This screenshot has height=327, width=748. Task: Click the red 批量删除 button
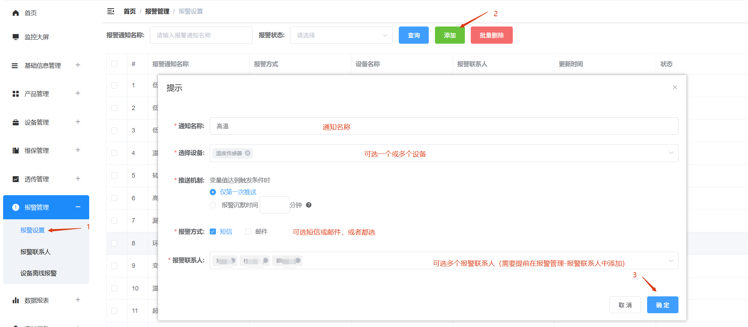click(491, 35)
